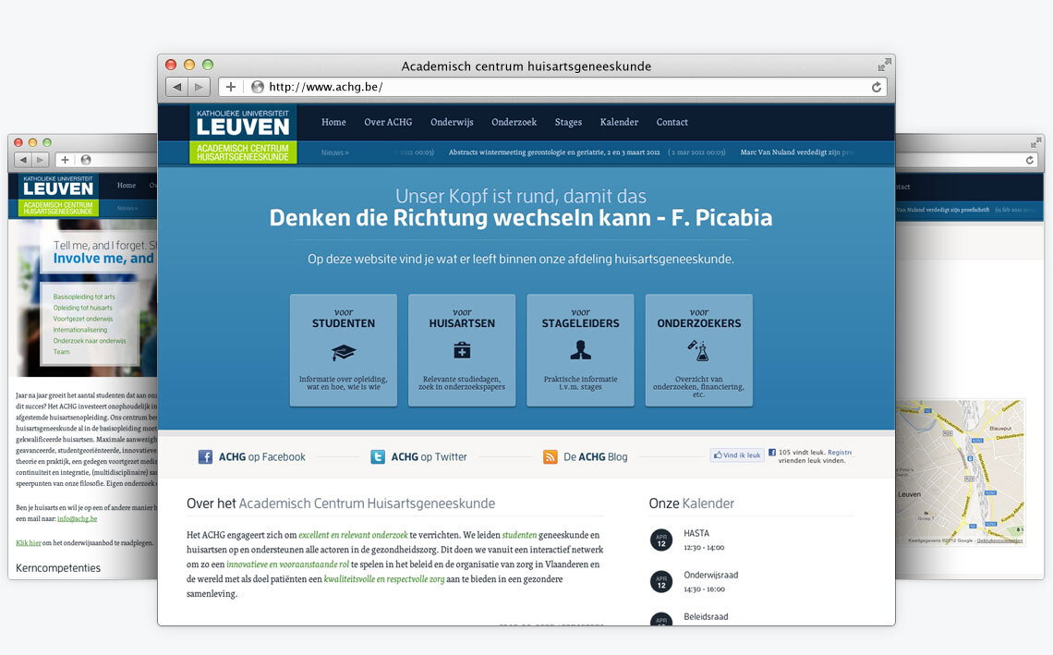Click the excellent en relevant onderzoek link
Screen dimensions: 1053x655
353,536
